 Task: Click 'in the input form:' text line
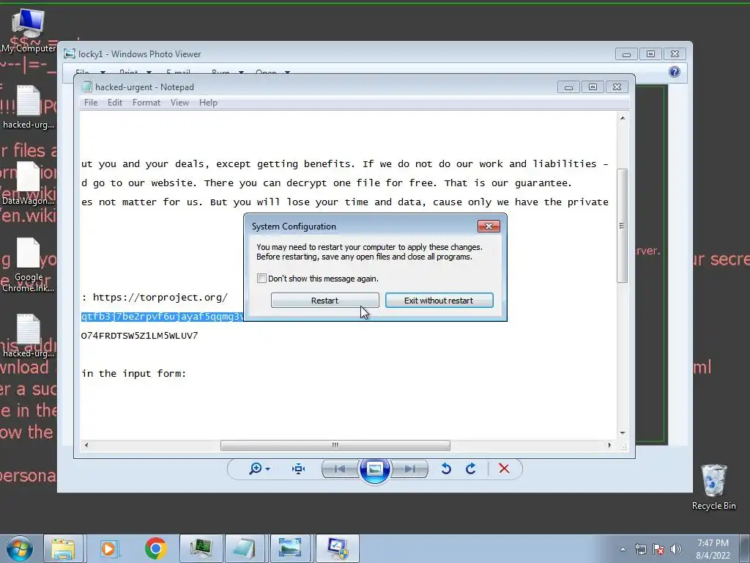click(x=133, y=373)
